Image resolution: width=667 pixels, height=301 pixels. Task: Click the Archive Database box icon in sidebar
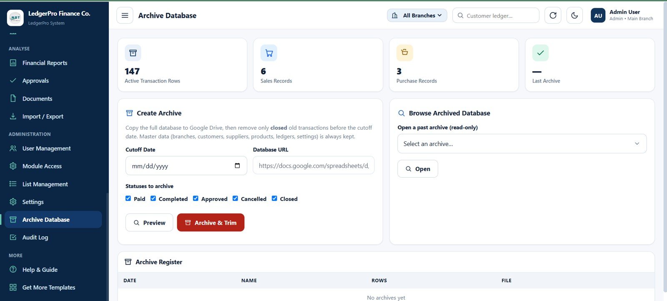coord(13,219)
